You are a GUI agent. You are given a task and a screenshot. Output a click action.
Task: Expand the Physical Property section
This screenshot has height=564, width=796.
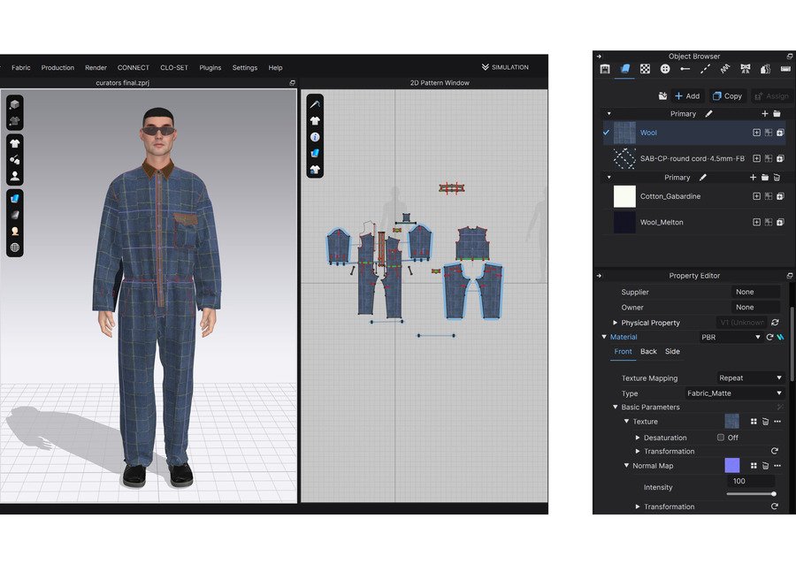click(616, 323)
